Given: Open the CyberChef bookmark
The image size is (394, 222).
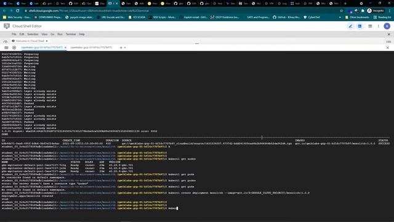Looking at the screenshot, I should pyautogui.click(x=312, y=17).
